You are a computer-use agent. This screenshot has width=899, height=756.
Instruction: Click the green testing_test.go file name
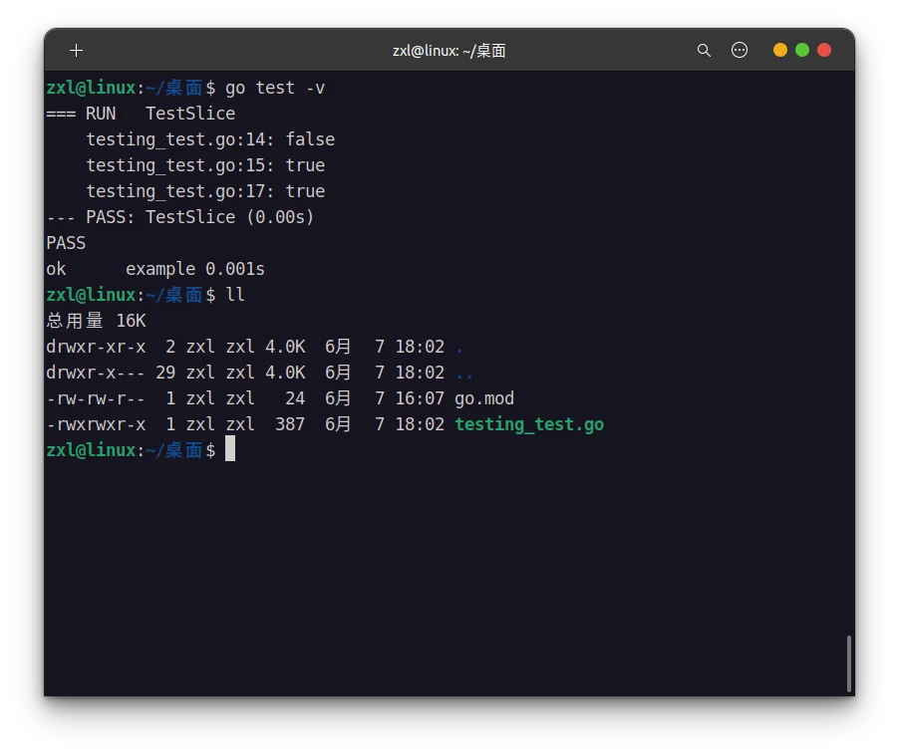[x=529, y=424]
